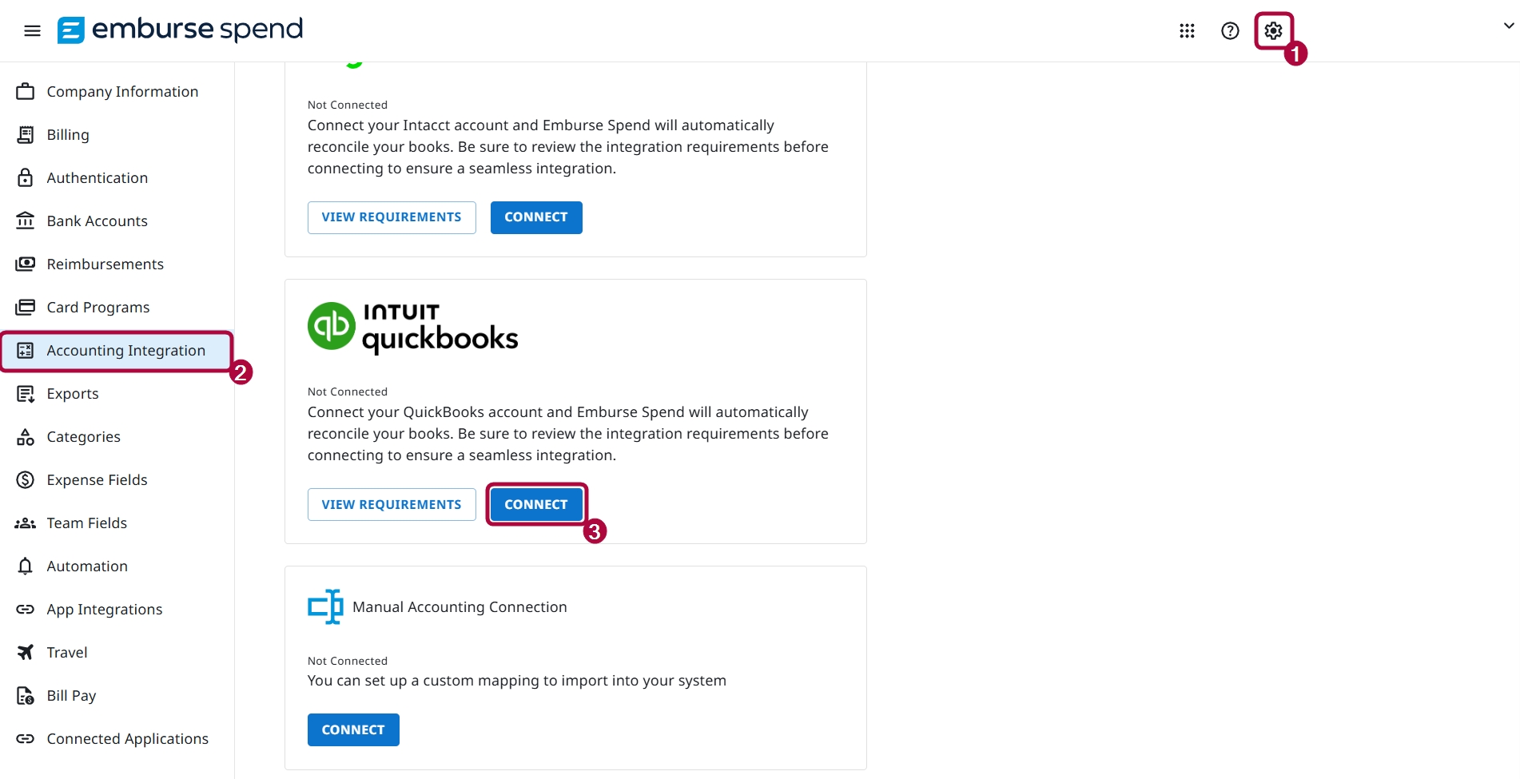View Intacct integration requirements
Screen dimensions: 1520x779
(x=392, y=217)
